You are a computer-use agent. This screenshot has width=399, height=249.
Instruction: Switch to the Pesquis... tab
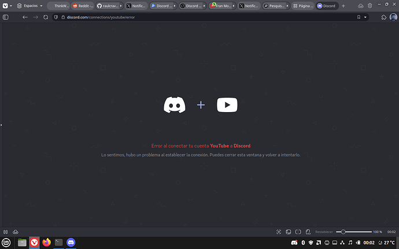coord(274,6)
